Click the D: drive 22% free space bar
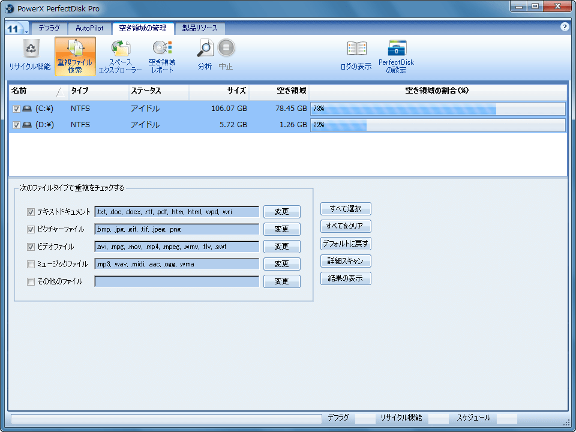 438,125
